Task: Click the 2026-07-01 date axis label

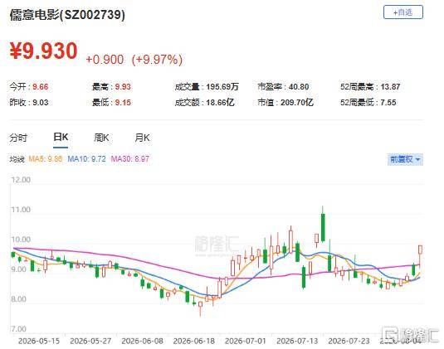Action: (246, 341)
